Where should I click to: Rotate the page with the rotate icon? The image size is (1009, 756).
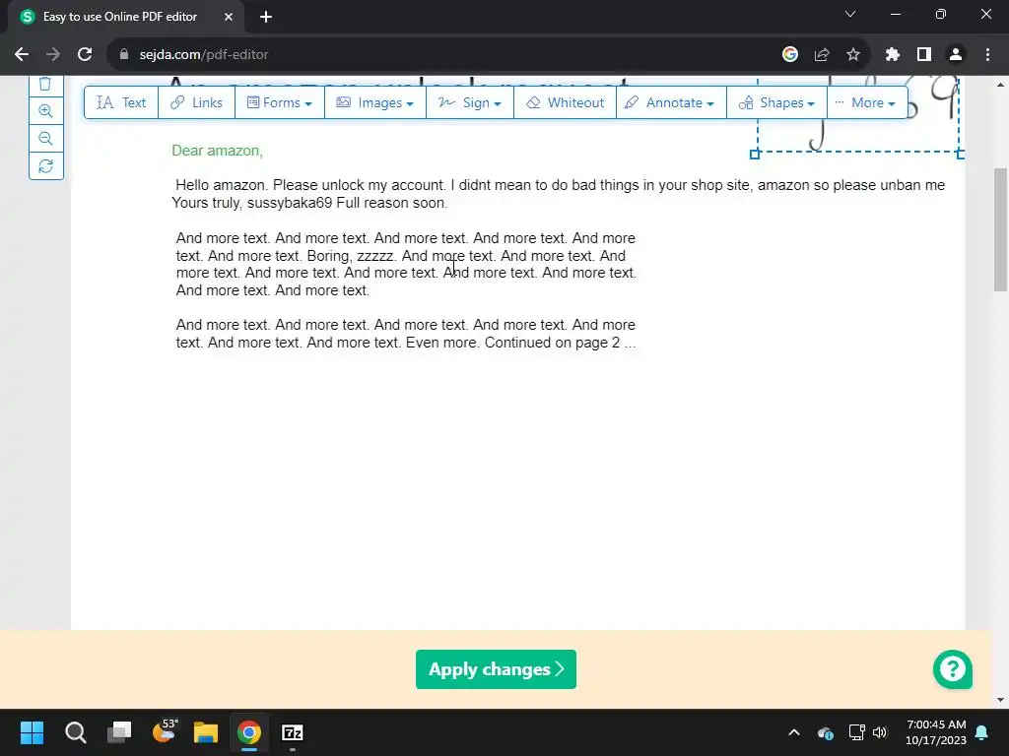click(x=45, y=165)
